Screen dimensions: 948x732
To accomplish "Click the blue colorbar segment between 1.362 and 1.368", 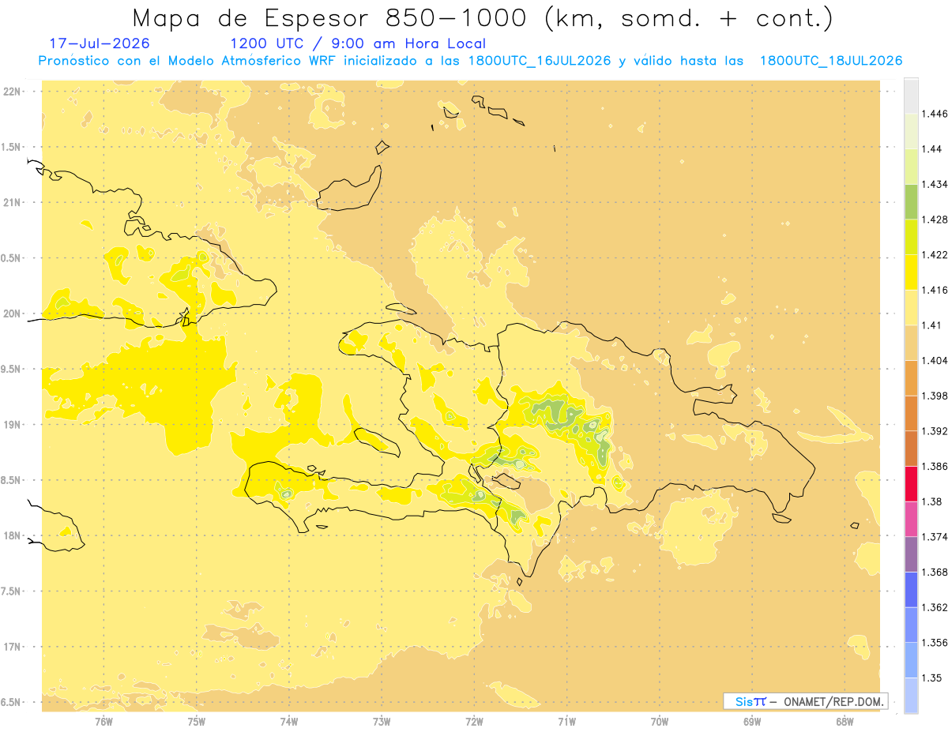I will tap(911, 590).
